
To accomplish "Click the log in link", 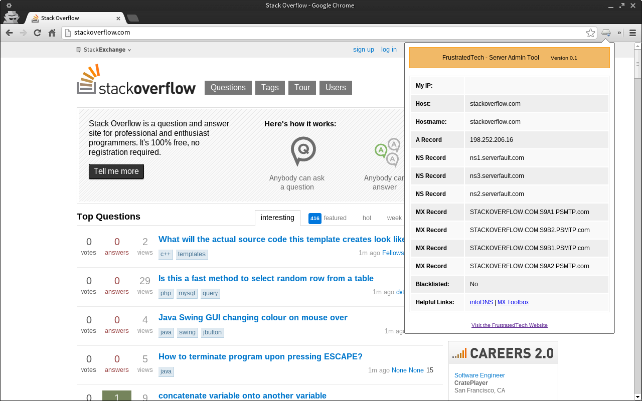I will [389, 49].
